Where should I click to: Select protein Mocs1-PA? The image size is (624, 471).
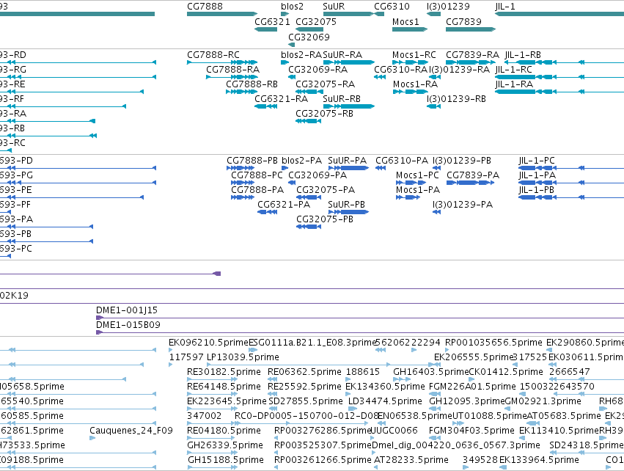pyautogui.click(x=418, y=190)
